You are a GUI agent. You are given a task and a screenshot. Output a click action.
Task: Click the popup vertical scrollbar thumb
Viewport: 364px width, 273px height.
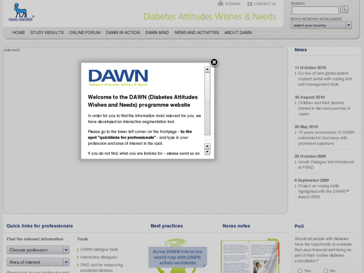tap(207, 104)
